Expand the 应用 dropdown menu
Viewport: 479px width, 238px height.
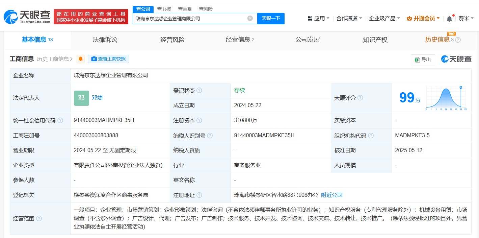coord(318,19)
